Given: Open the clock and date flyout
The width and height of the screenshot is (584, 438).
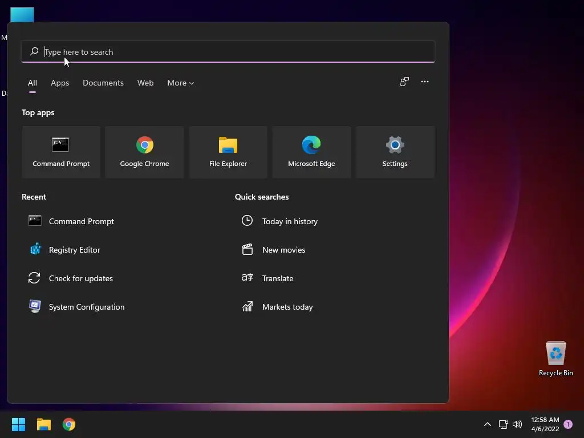Looking at the screenshot, I should [545, 424].
